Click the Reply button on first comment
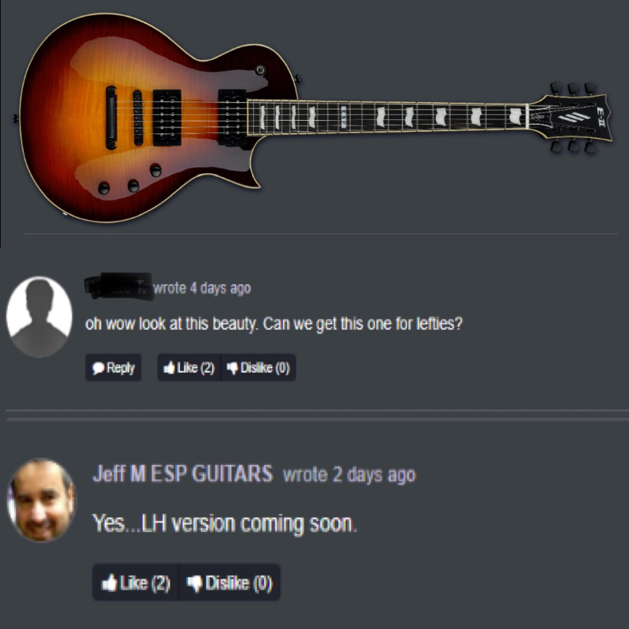This screenshot has height=629, width=629. coord(113,367)
